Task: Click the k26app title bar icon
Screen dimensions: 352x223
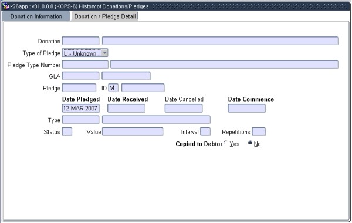Action: point(5,6)
